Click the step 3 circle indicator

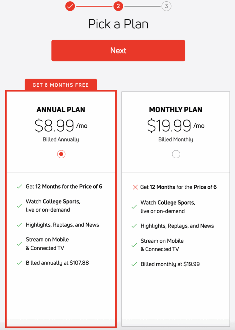click(x=166, y=6)
